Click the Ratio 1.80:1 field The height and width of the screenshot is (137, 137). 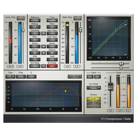point(35,40)
